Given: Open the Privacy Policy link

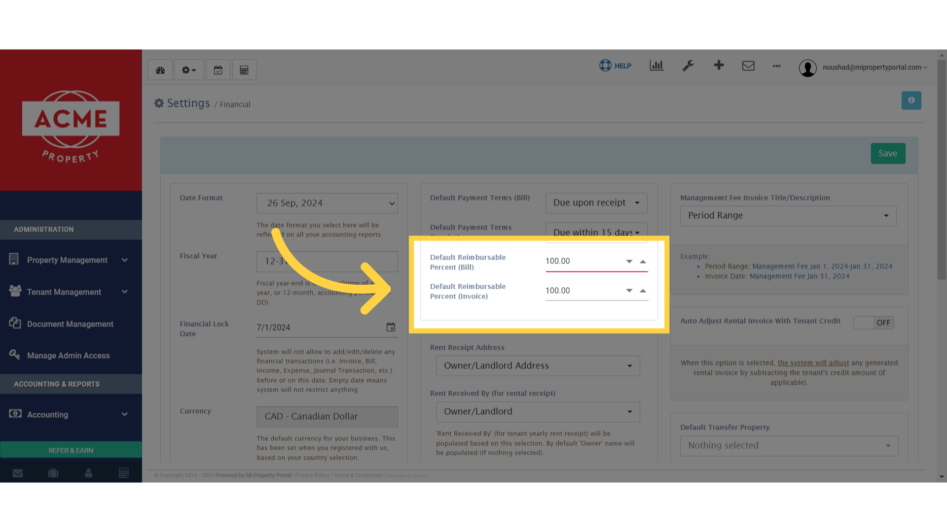Looking at the screenshot, I should [x=312, y=475].
